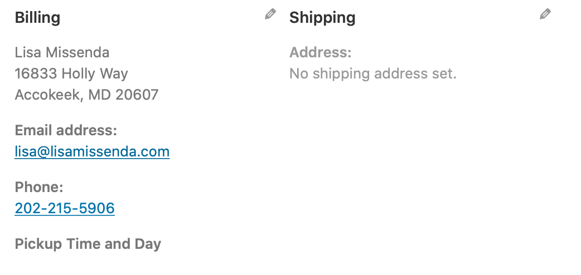Image resolution: width=581 pixels, height=275 pixels.
Task: Click the No shipping address set text
Action: click(373, 73)
